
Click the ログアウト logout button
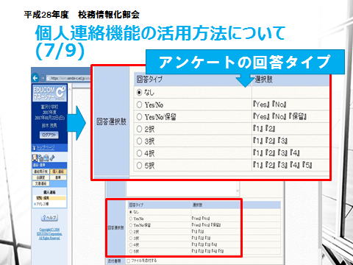(x=49, y=135)
